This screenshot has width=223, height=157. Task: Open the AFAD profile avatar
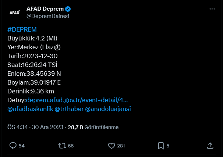(15, 13)
